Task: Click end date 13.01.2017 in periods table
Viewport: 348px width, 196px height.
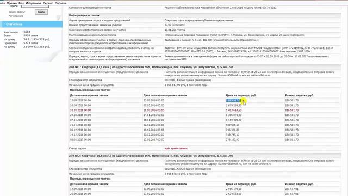Action: click(154, 140)
